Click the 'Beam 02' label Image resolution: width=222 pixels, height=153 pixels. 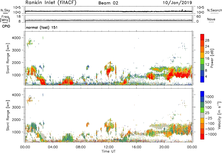(x=108, y=3)
